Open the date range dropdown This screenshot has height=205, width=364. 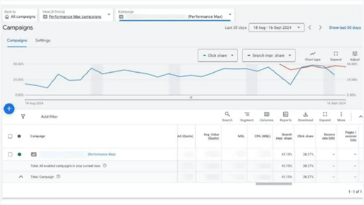[276, 27]
